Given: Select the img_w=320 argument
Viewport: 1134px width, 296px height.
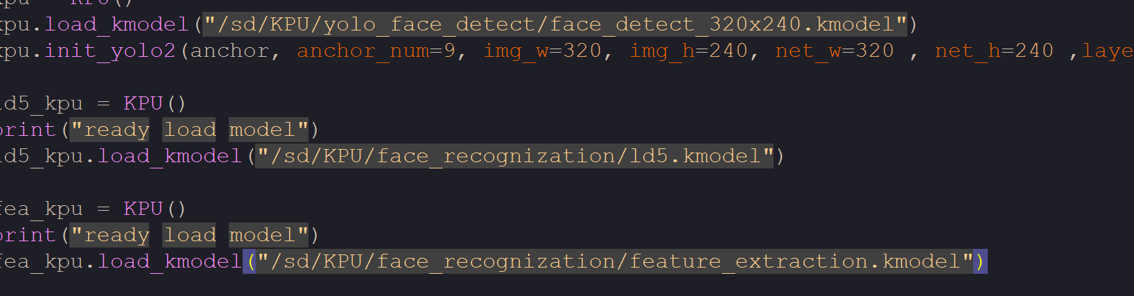Looking at the screenshot, I should tap(542, 51).
